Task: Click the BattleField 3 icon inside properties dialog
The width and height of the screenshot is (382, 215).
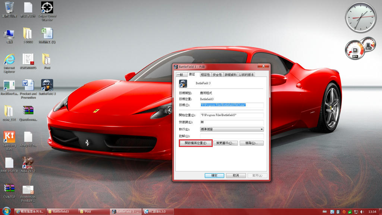Action: click(183, 83)
